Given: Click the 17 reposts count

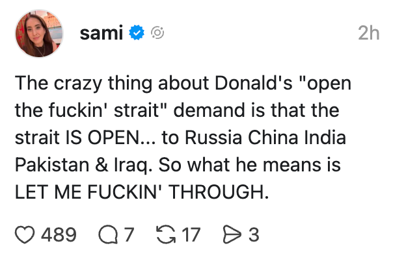Looking at the screenshot, I should point(191,234).
